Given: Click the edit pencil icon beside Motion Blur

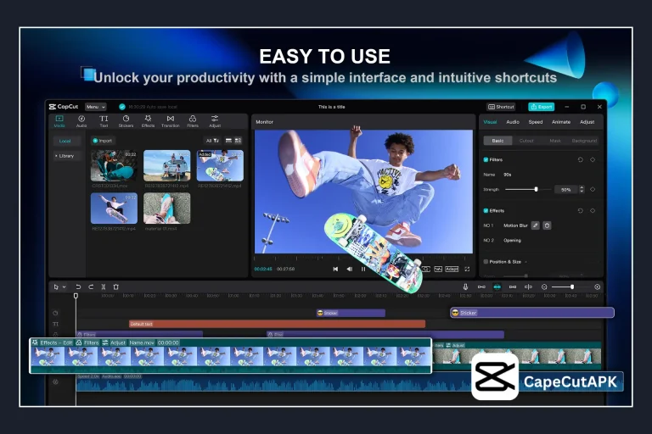Looking at the screenshot, I should [536, 225].
